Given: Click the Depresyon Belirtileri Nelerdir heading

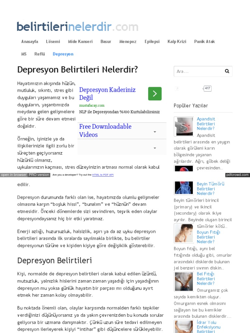Looking at the screenshot, I should (77, 70).
